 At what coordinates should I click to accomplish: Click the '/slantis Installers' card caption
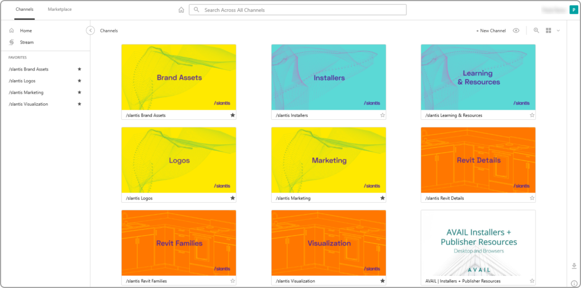click(x=292, y=115)
